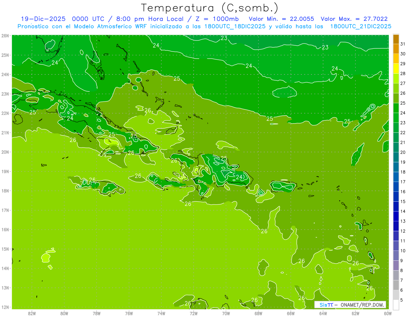Click the 26N latitude axis label
The height and width of the screenshot is (318, 412).
point(5,36)
